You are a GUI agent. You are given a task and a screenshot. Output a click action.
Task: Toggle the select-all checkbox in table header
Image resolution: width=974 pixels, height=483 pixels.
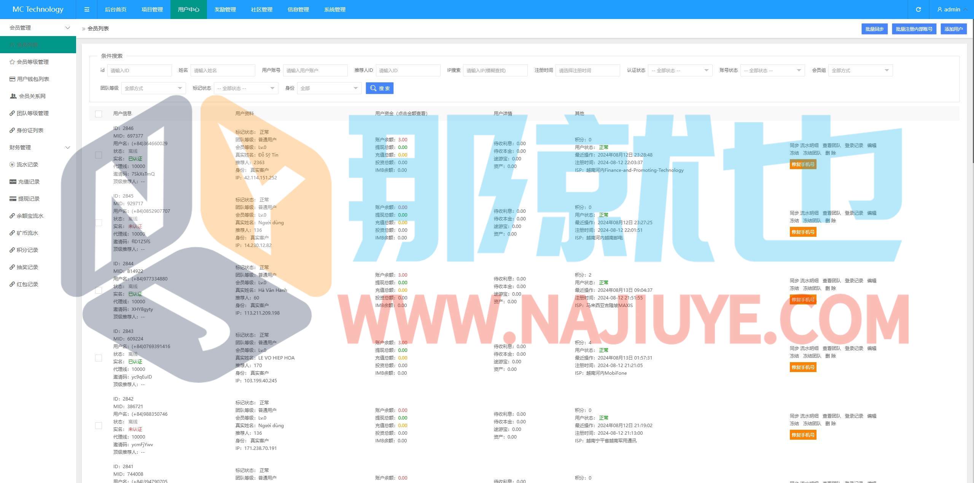[99, 114]
